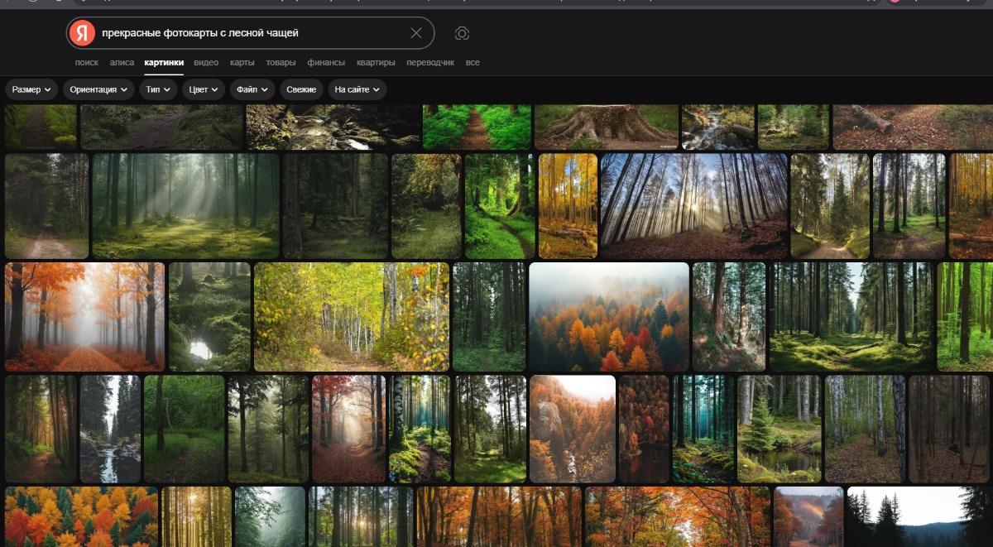Open the foggy autumn mountain forest thumbnail
Viewport: 993px width, 547px height.
[608, 317]
